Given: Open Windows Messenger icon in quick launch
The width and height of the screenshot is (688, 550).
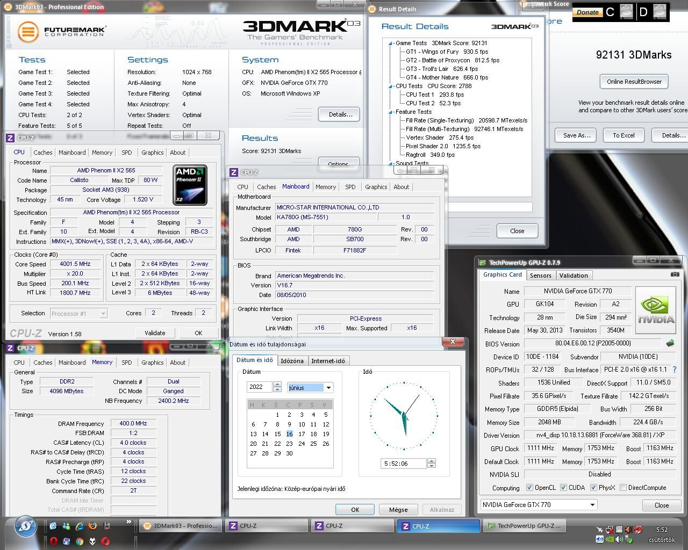Looking at the screenshot, I should pyautogui.click(x=66, y=526).
